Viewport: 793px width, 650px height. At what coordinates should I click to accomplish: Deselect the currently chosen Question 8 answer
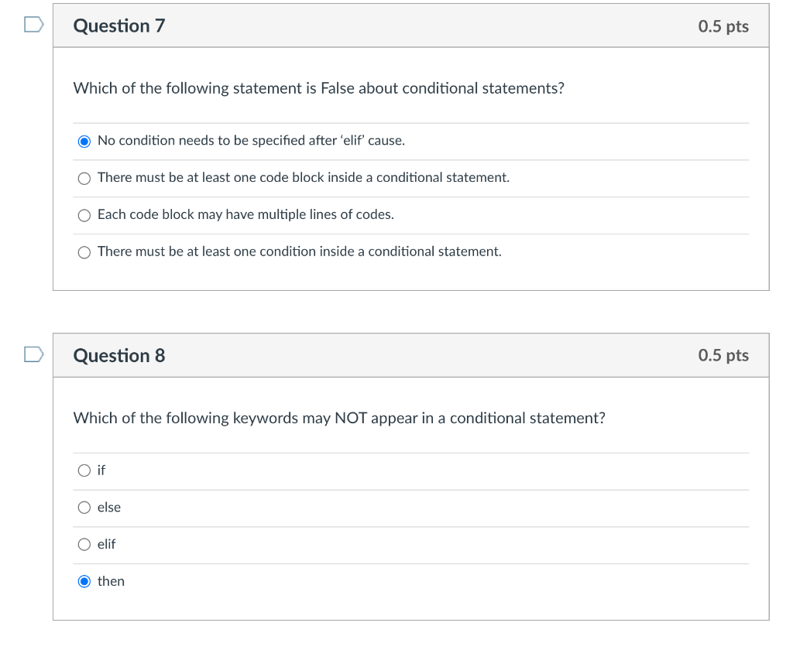(x=84, y=581)
